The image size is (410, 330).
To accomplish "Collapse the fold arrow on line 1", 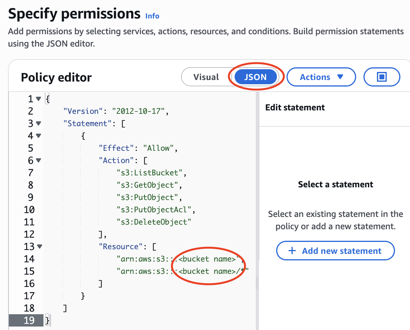I will pyautogui.click(x=38, y=99).
